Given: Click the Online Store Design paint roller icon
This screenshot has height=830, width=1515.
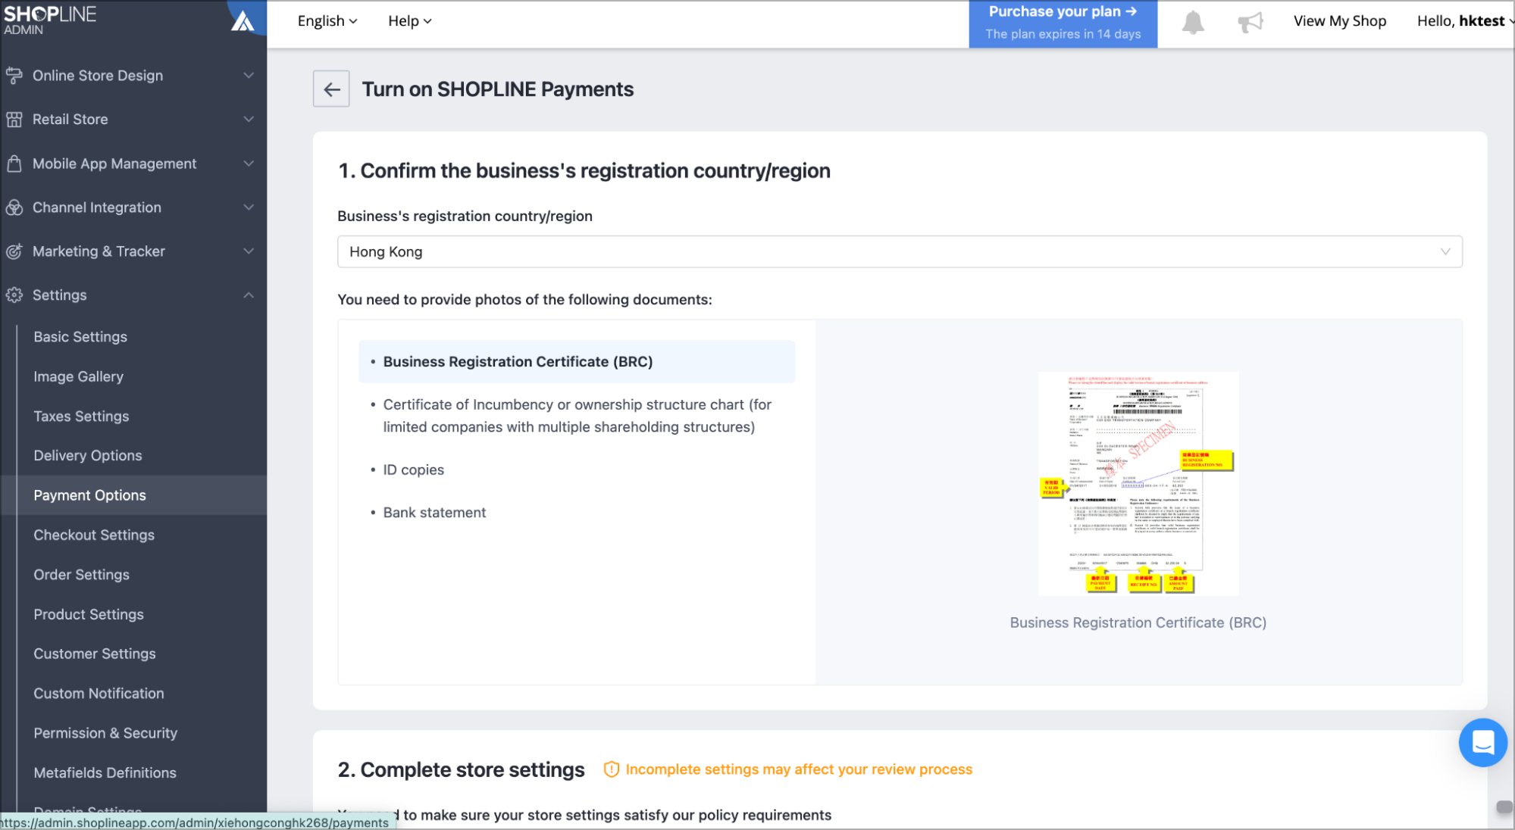Looking at the screenshot, I should tap(14, 75).
